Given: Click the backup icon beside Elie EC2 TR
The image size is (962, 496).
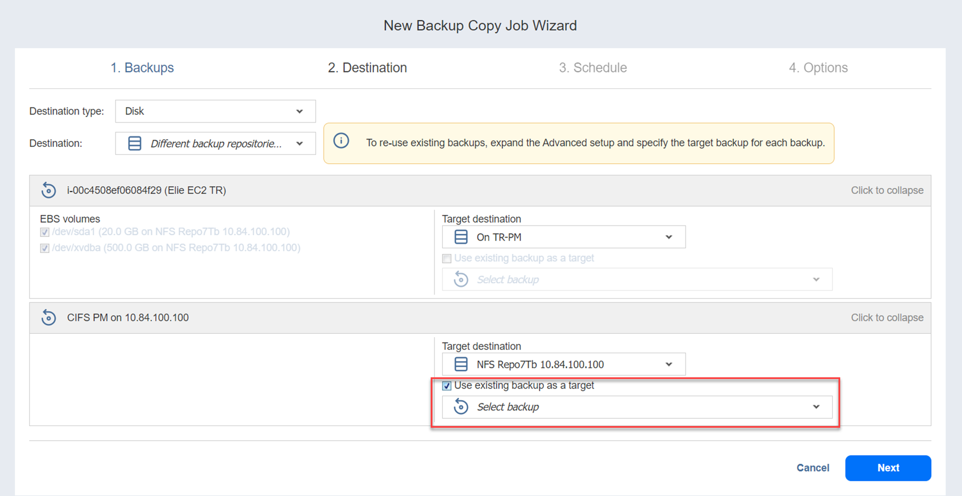Looking at the screenshot, I should point(49,190).
